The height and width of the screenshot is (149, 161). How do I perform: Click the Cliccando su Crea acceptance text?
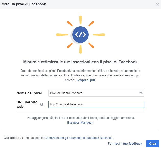pyautogui.click(x=24, y=138)
